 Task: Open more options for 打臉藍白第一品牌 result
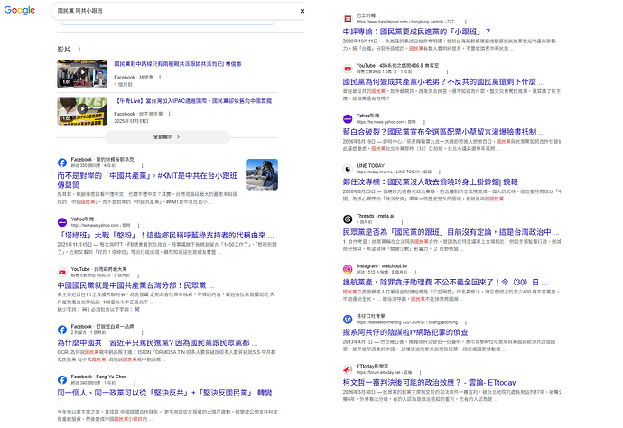[x=142, y=332]
